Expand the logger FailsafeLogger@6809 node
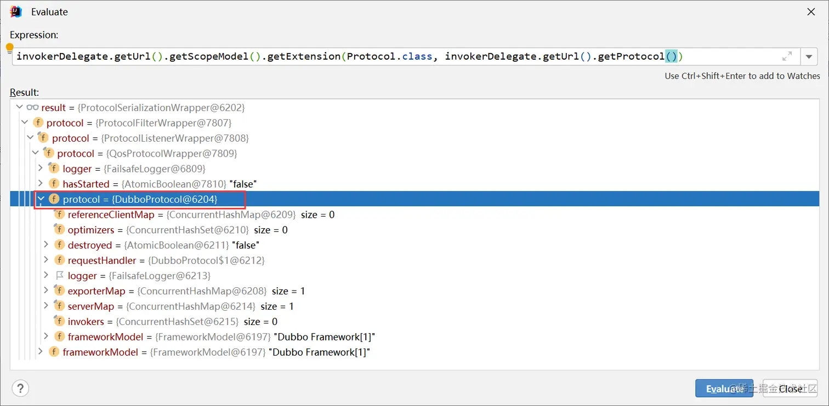 click(x=40, y=168)
